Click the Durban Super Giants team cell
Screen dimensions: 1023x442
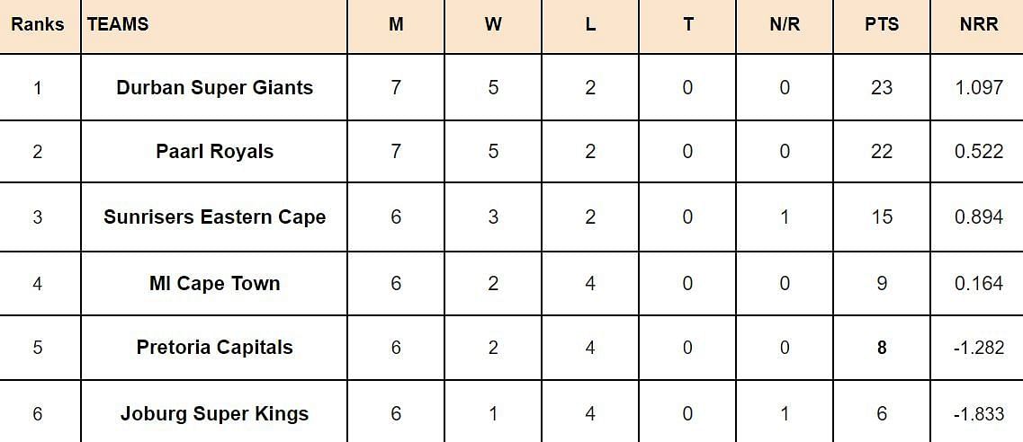tap(214, 87)
